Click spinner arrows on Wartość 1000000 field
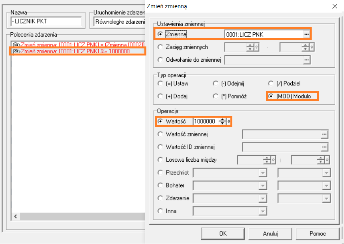 (x=222, y=122)
